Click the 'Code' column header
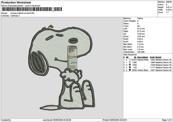 [x=152, y=57]
